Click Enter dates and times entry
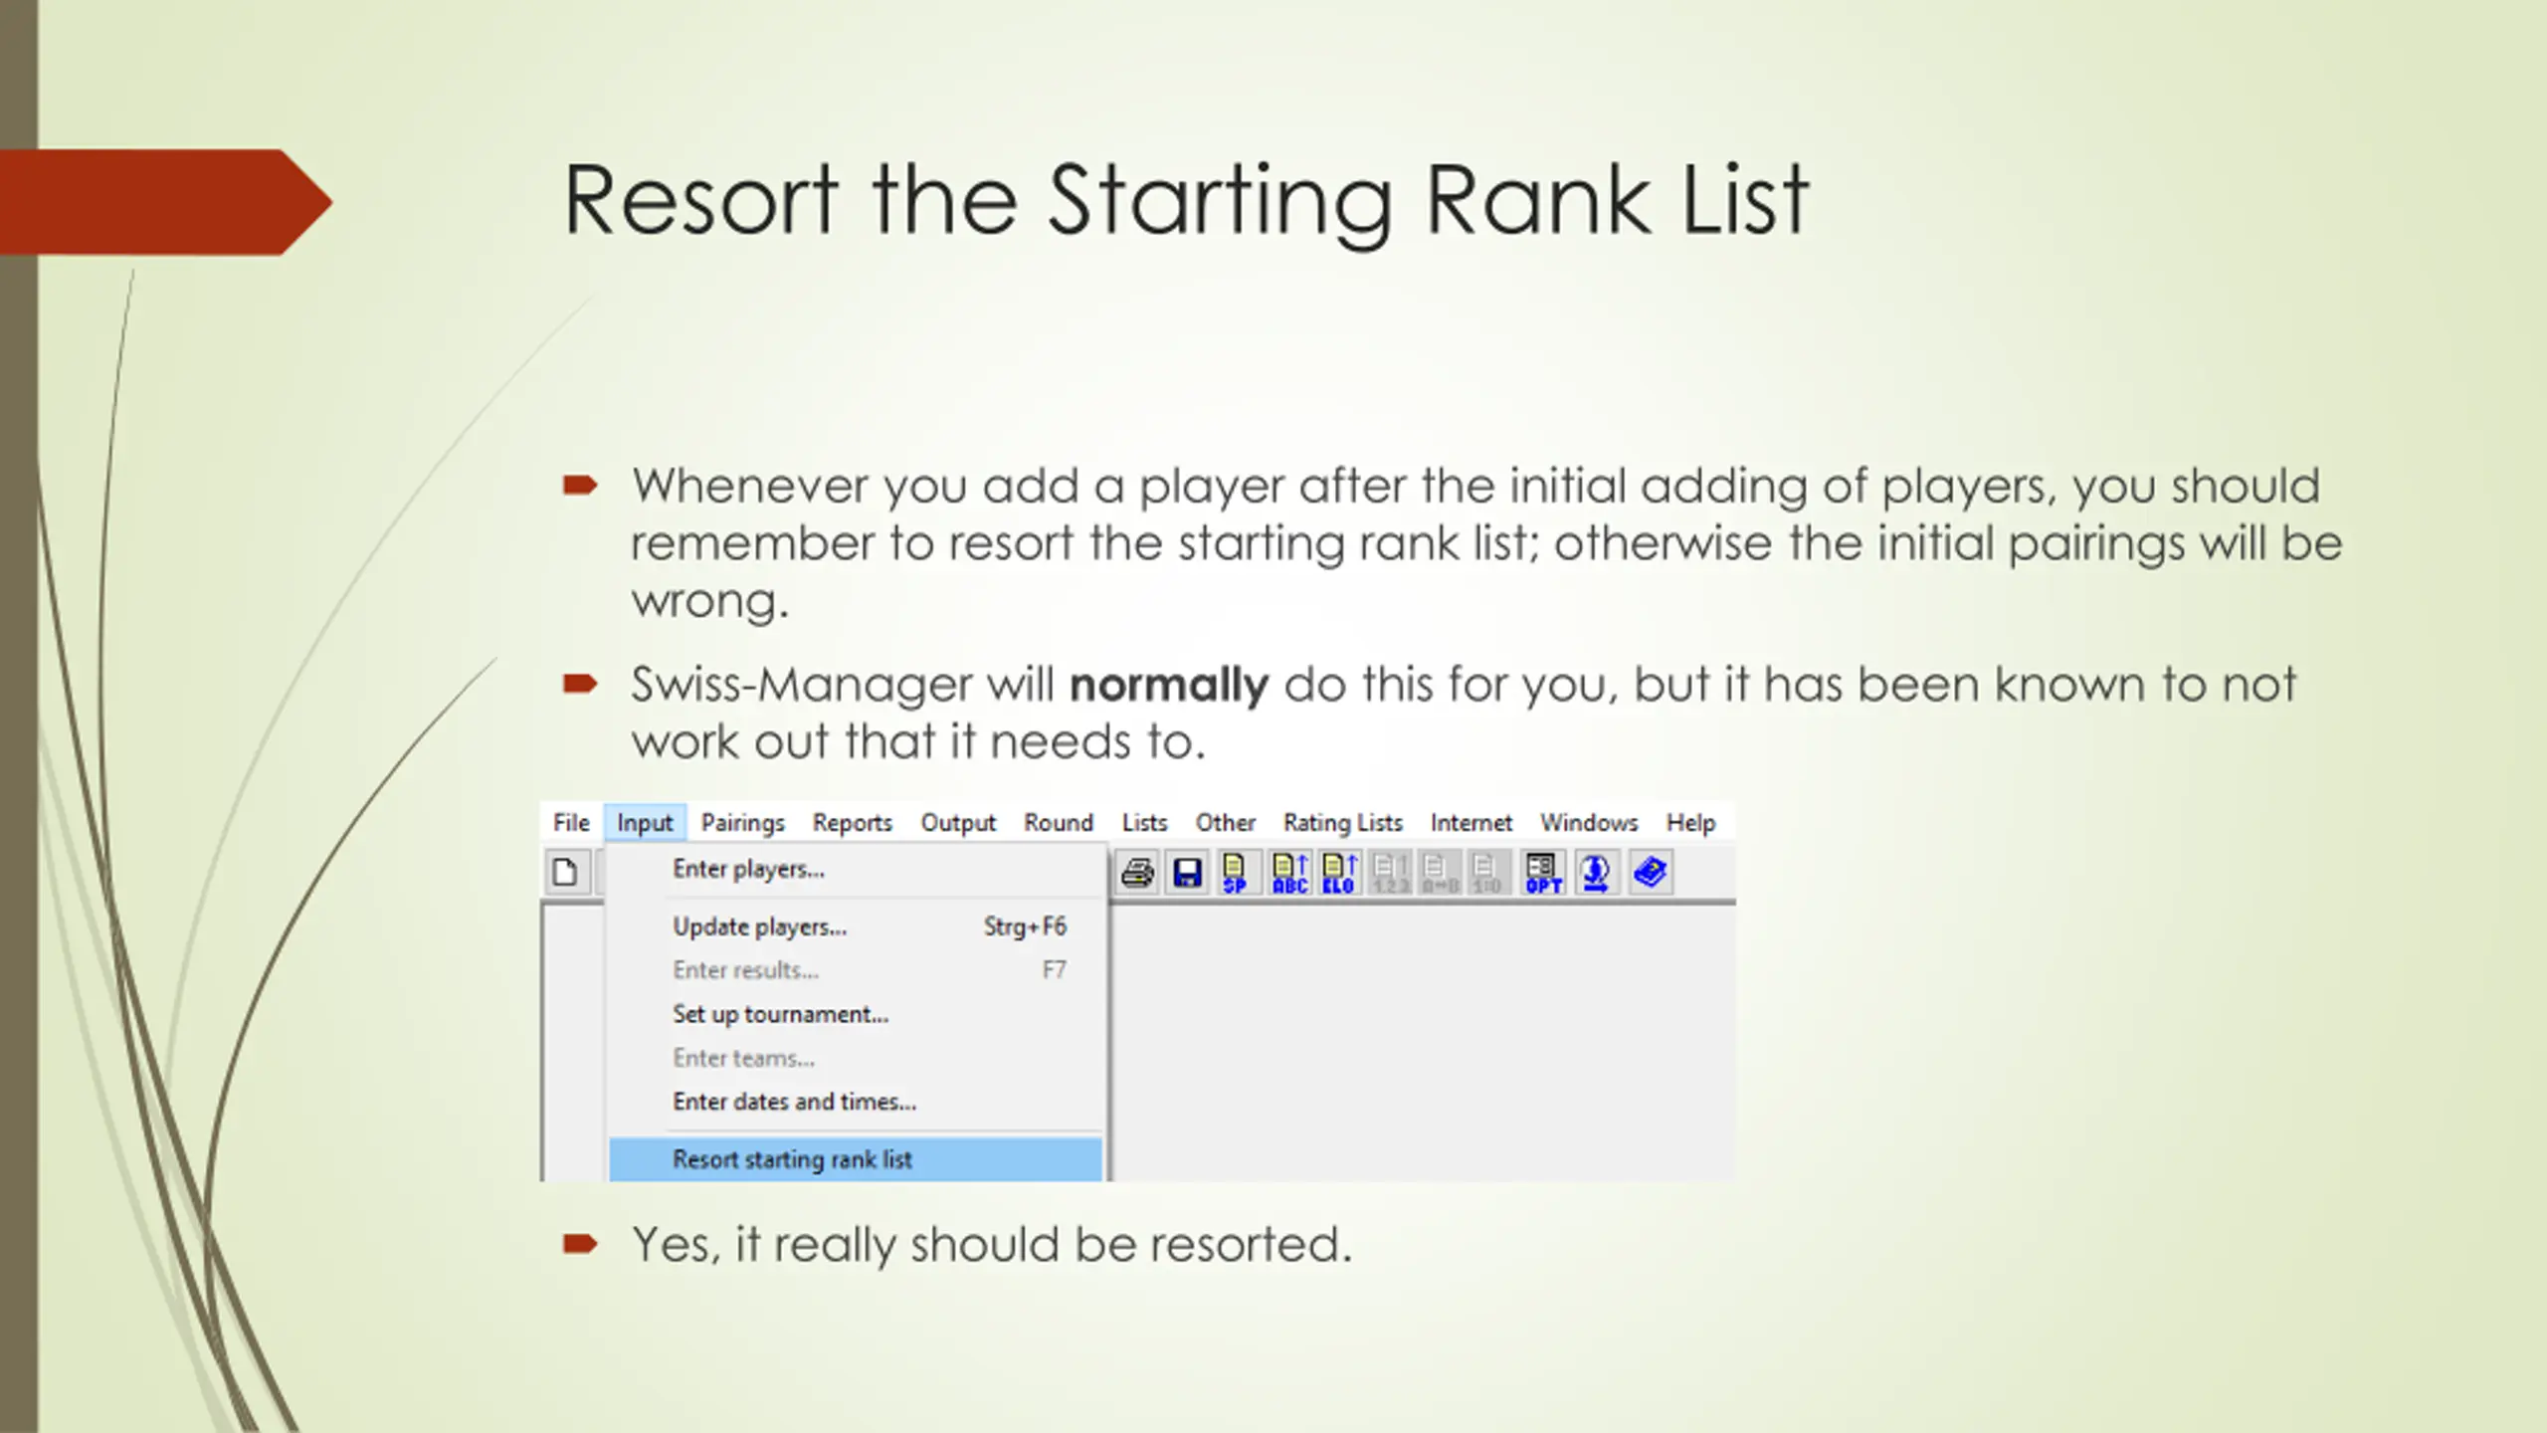This screenshot has height=1433, width=2547. [x=794, y=1102]
